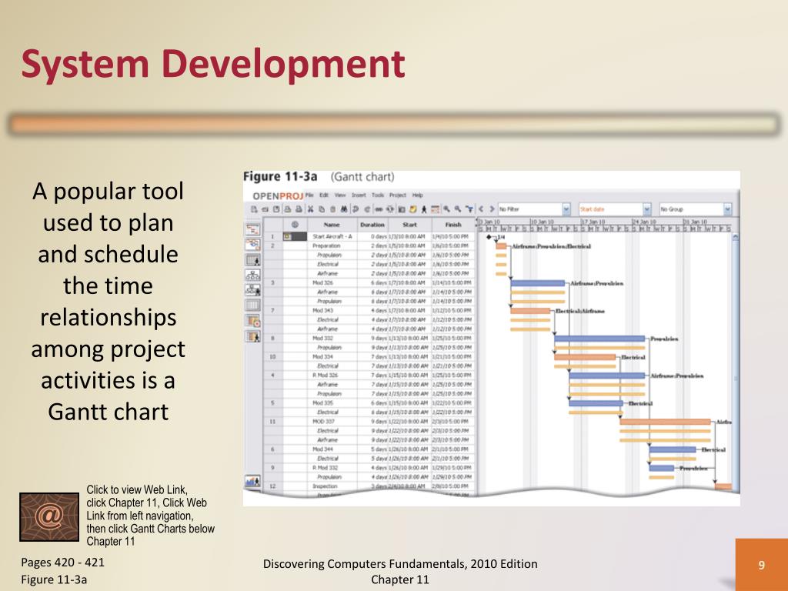Select the 'Inspection' task name
This screenshot has height=591, width=788.
(x=325, y=486)
